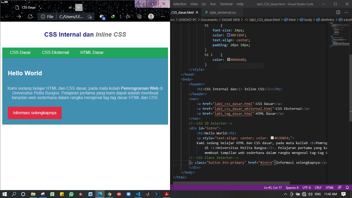This screenshot has width=352, height=198.
Task: View site information icon beside File
Action: [43, 16]
